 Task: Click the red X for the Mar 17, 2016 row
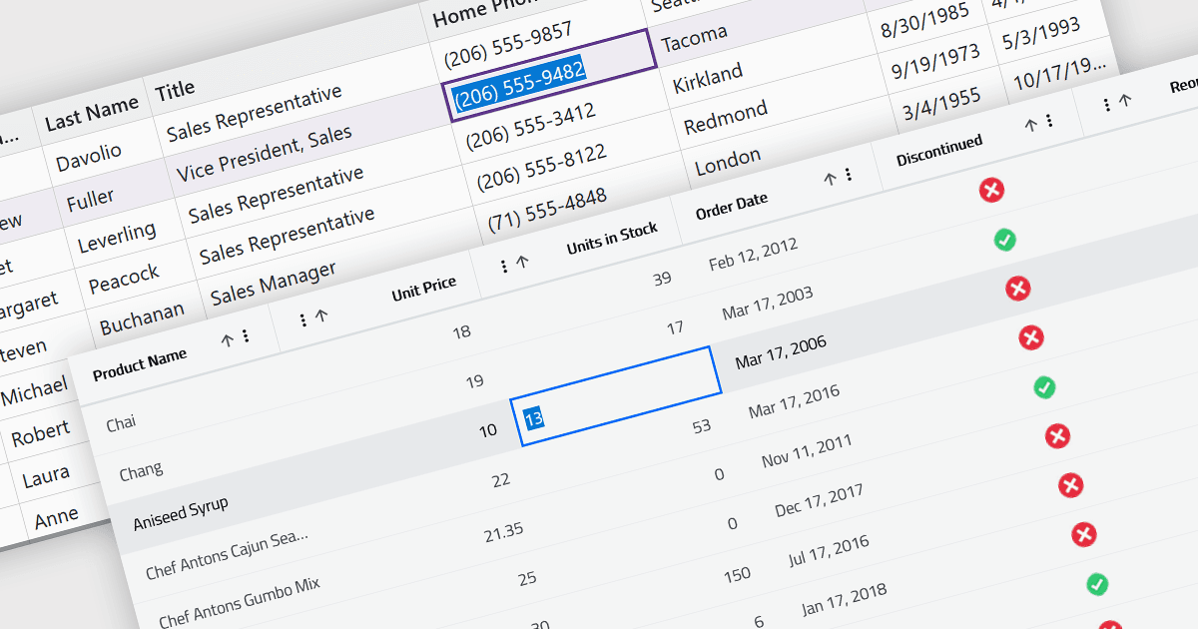(1031, 337)
